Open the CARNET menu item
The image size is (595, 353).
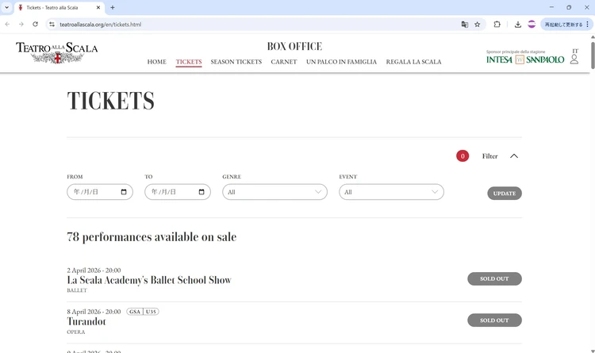284,62
